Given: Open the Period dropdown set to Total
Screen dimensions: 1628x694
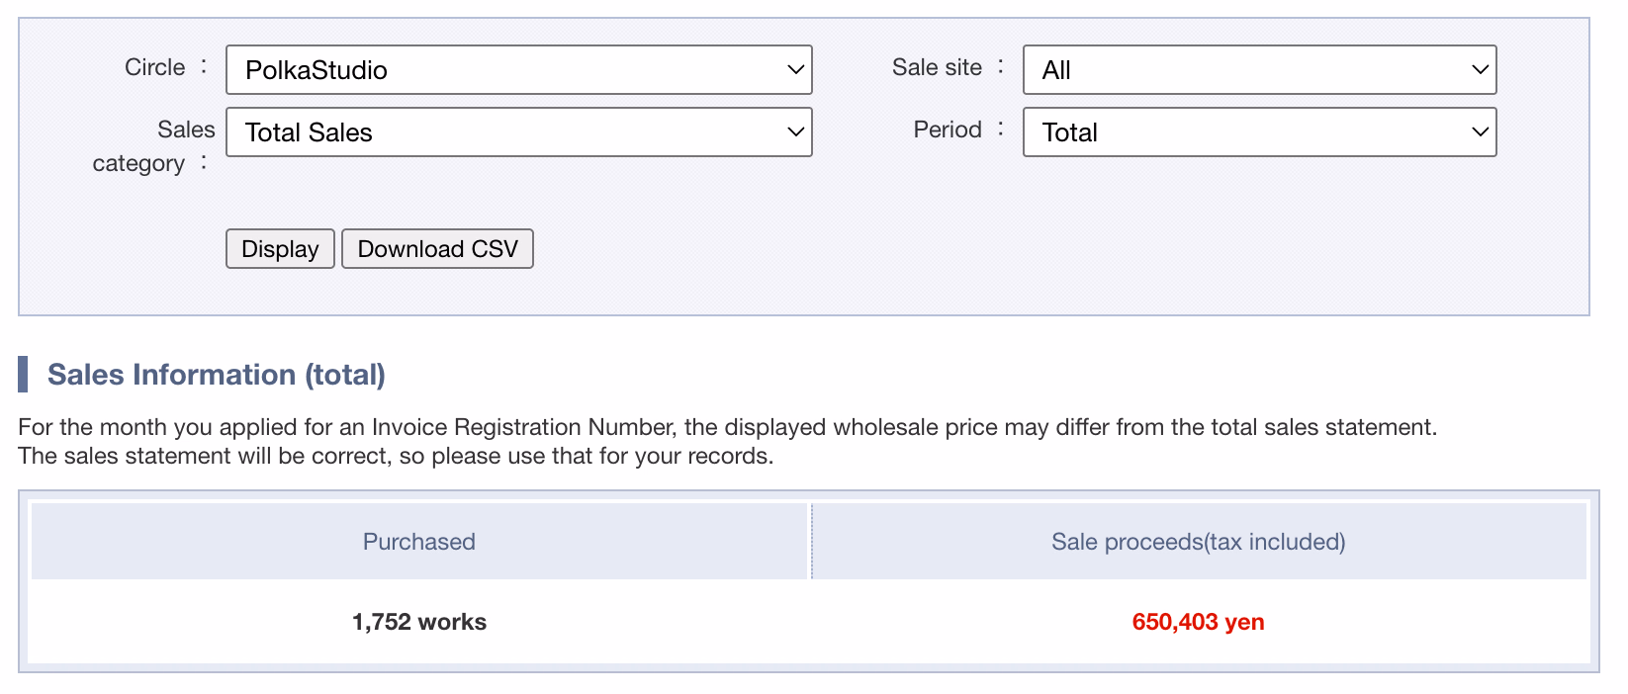Looking at the screenshot, I should 1259,132.
